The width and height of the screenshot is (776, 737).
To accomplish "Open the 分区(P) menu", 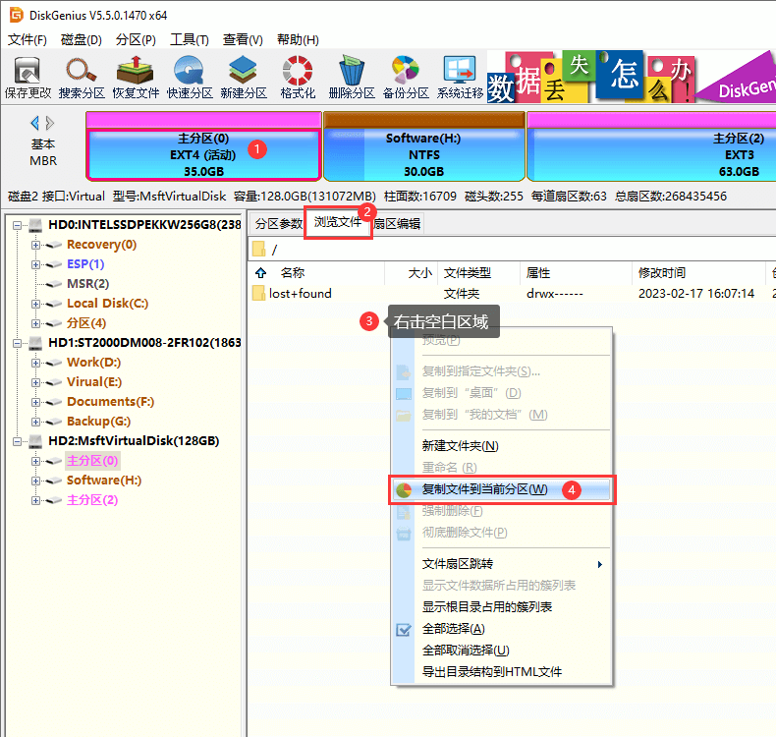I will coord(136,39).
